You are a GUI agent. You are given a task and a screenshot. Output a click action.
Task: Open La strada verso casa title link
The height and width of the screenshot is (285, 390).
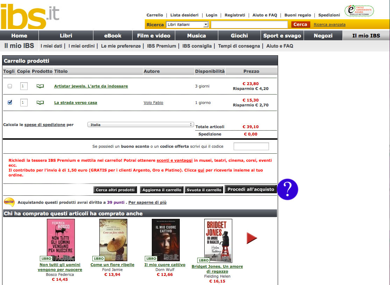click(x=76, y=103)
